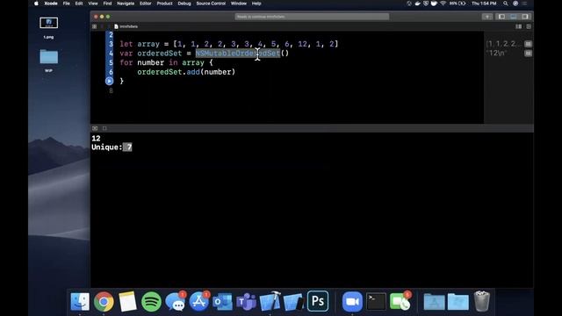Open Microsoft Teams from the Dock

click(x=246, y=301)
